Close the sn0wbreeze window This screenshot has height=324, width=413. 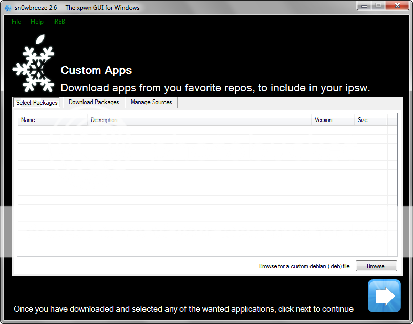coord(398,6)
